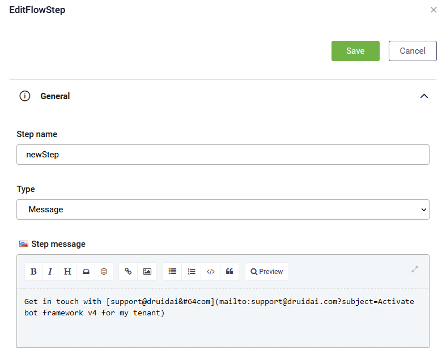
Task: Apply bold formatting in step message
Action: click(x=33, y=271)
